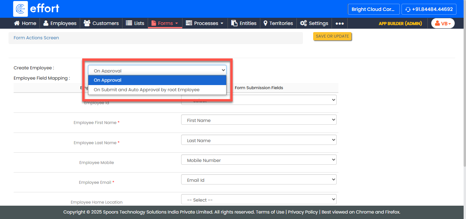
Task: Open the Territories map pin item
Action: click(278, 23)
